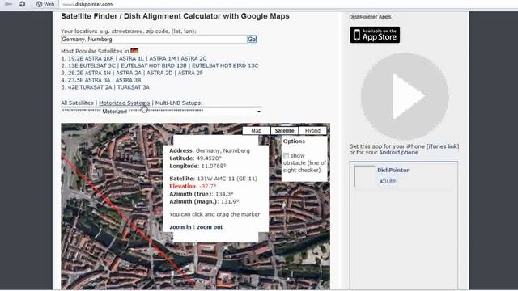Click zoom in link in info popup

click(180, 227)
